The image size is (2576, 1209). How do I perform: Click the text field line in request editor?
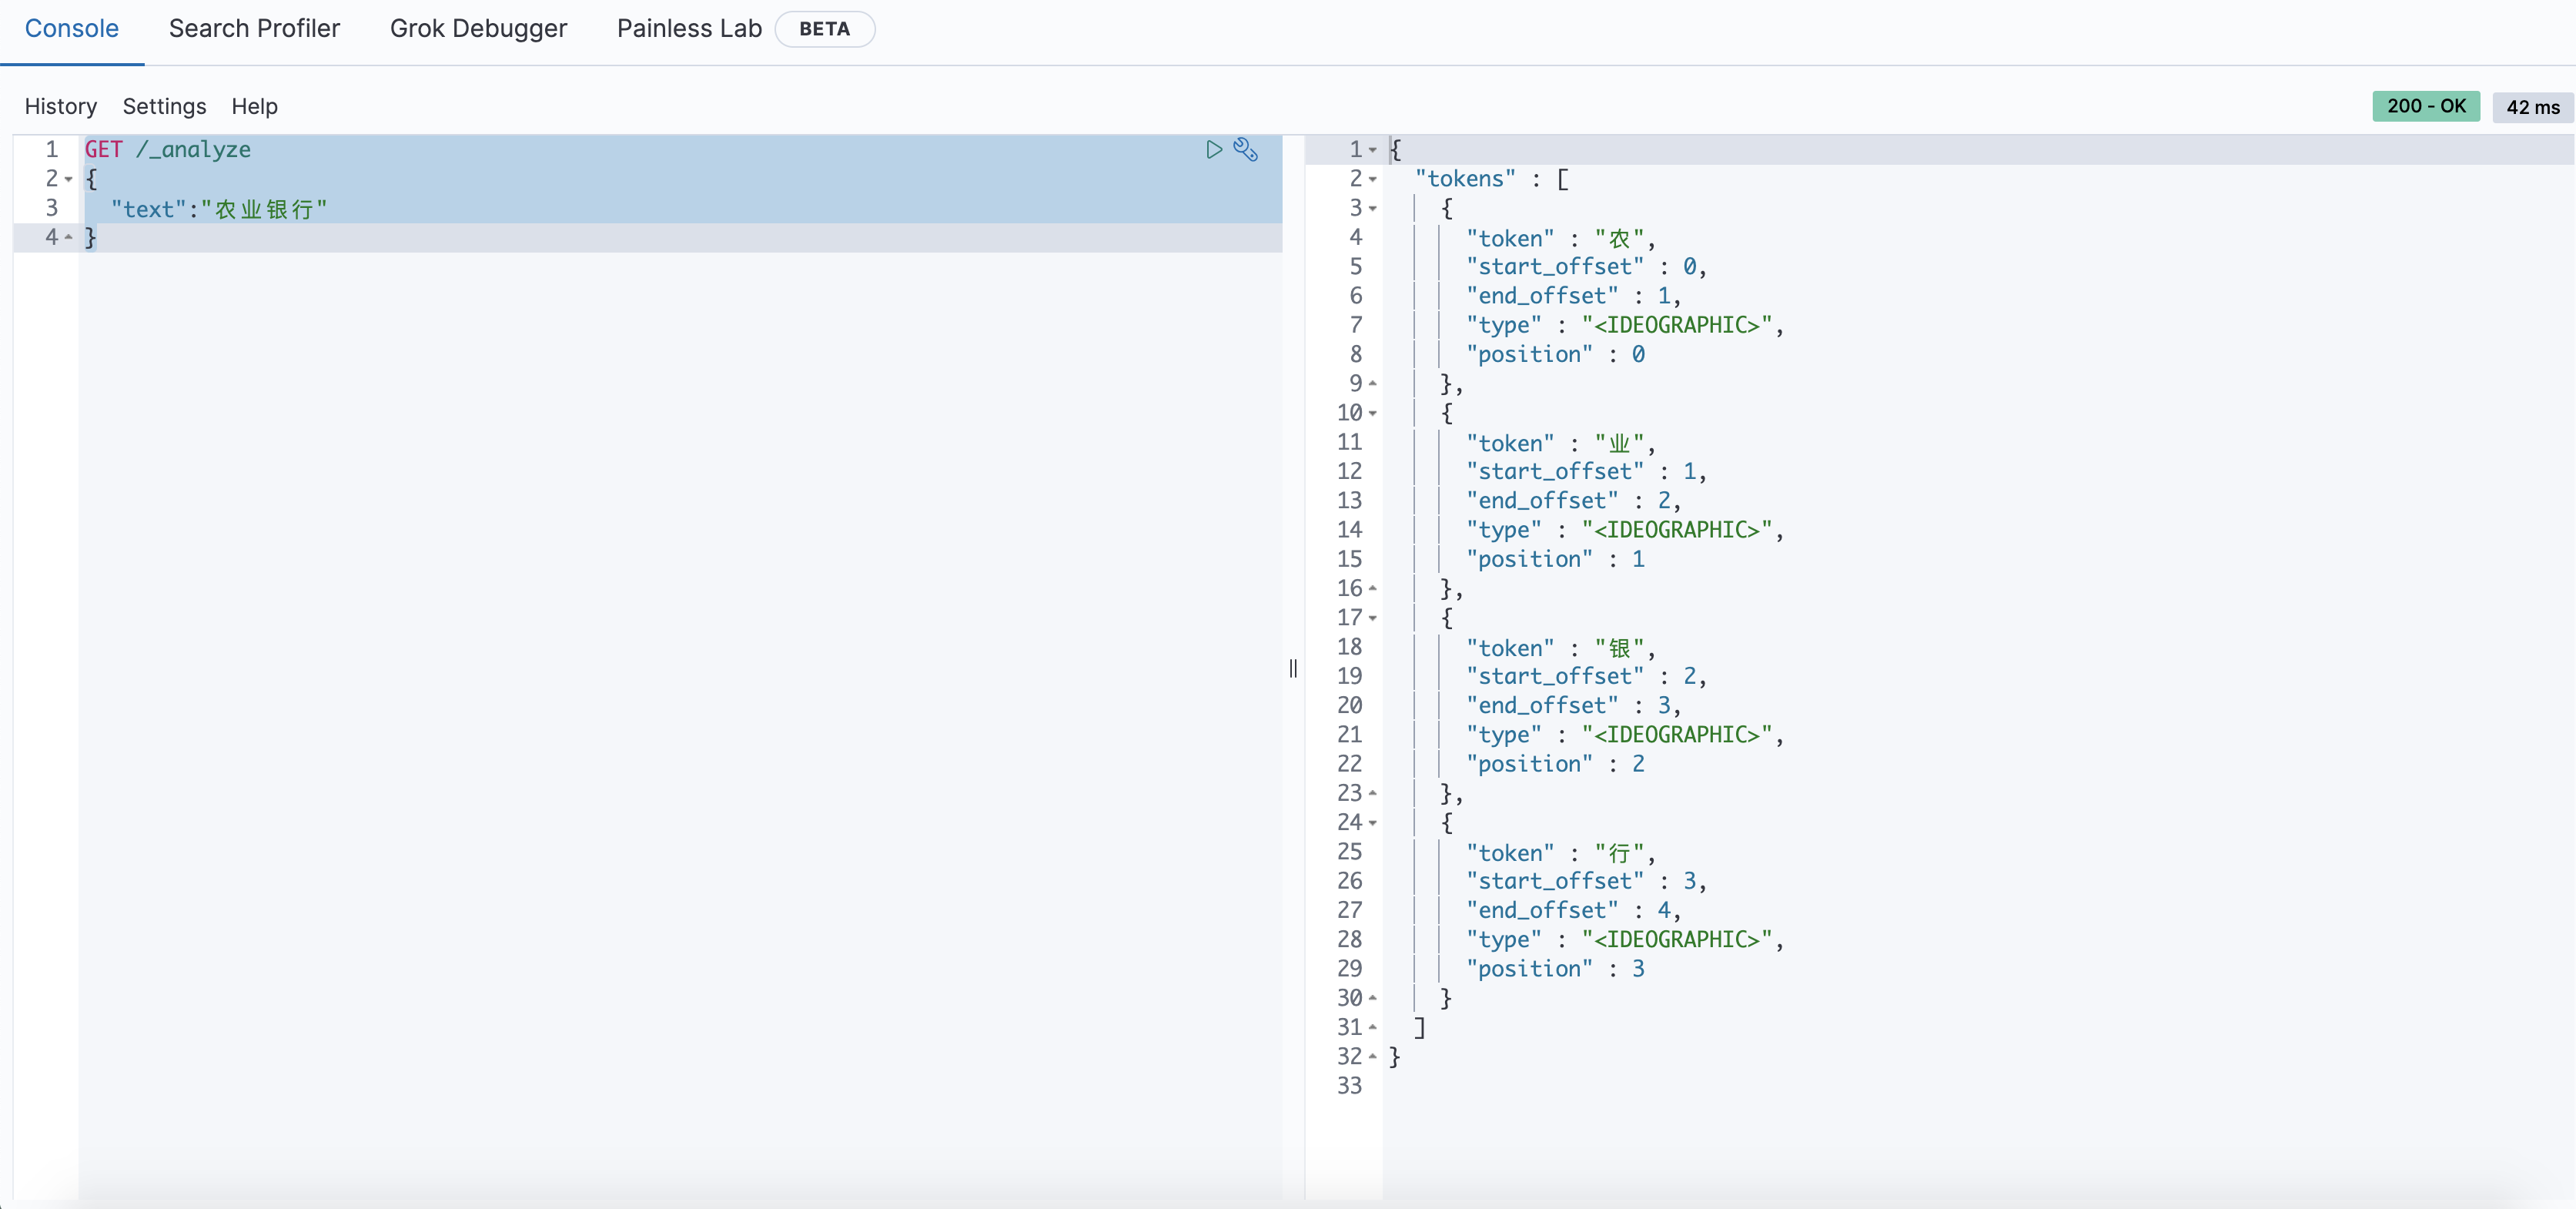[220, 209]
